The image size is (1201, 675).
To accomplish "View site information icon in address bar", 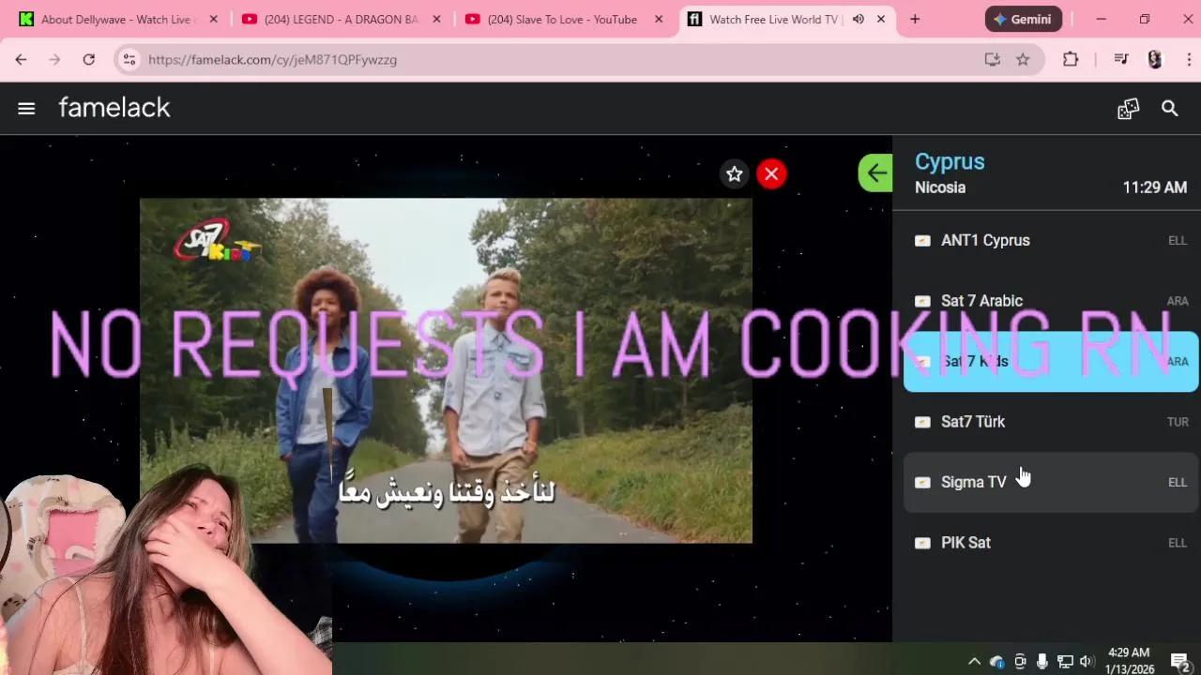I will [129, 59].
